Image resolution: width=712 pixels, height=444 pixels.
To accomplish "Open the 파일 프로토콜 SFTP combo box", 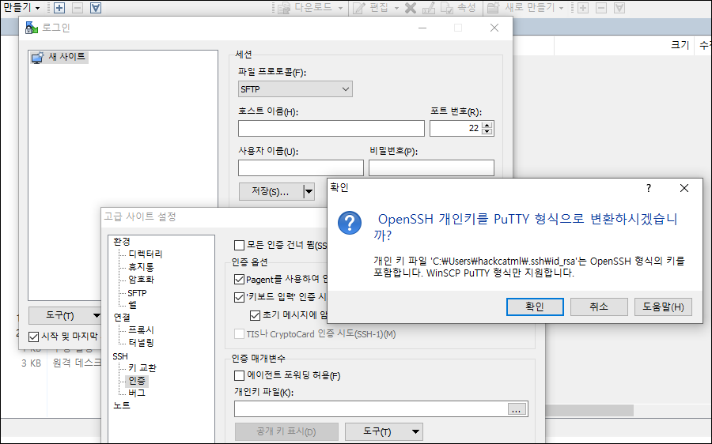I will (x=295, y=89).
